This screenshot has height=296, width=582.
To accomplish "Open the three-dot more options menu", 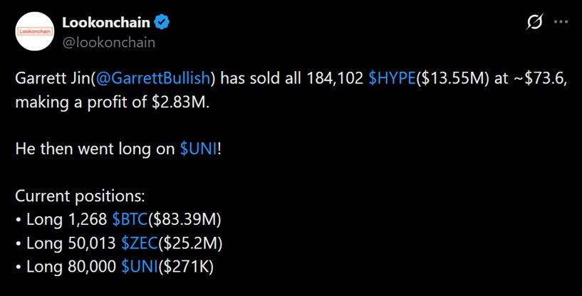I will [x=561, y=22].
